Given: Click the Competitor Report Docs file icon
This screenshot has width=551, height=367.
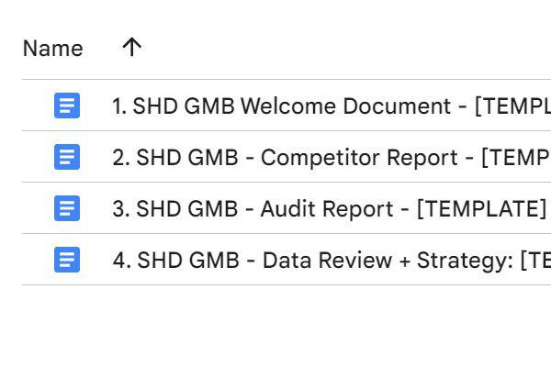Looking at the screenshot, I should pos(66,157).
